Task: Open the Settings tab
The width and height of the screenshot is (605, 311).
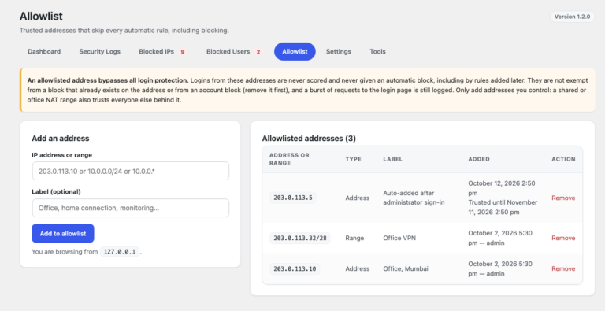Action: coord(339,51)
